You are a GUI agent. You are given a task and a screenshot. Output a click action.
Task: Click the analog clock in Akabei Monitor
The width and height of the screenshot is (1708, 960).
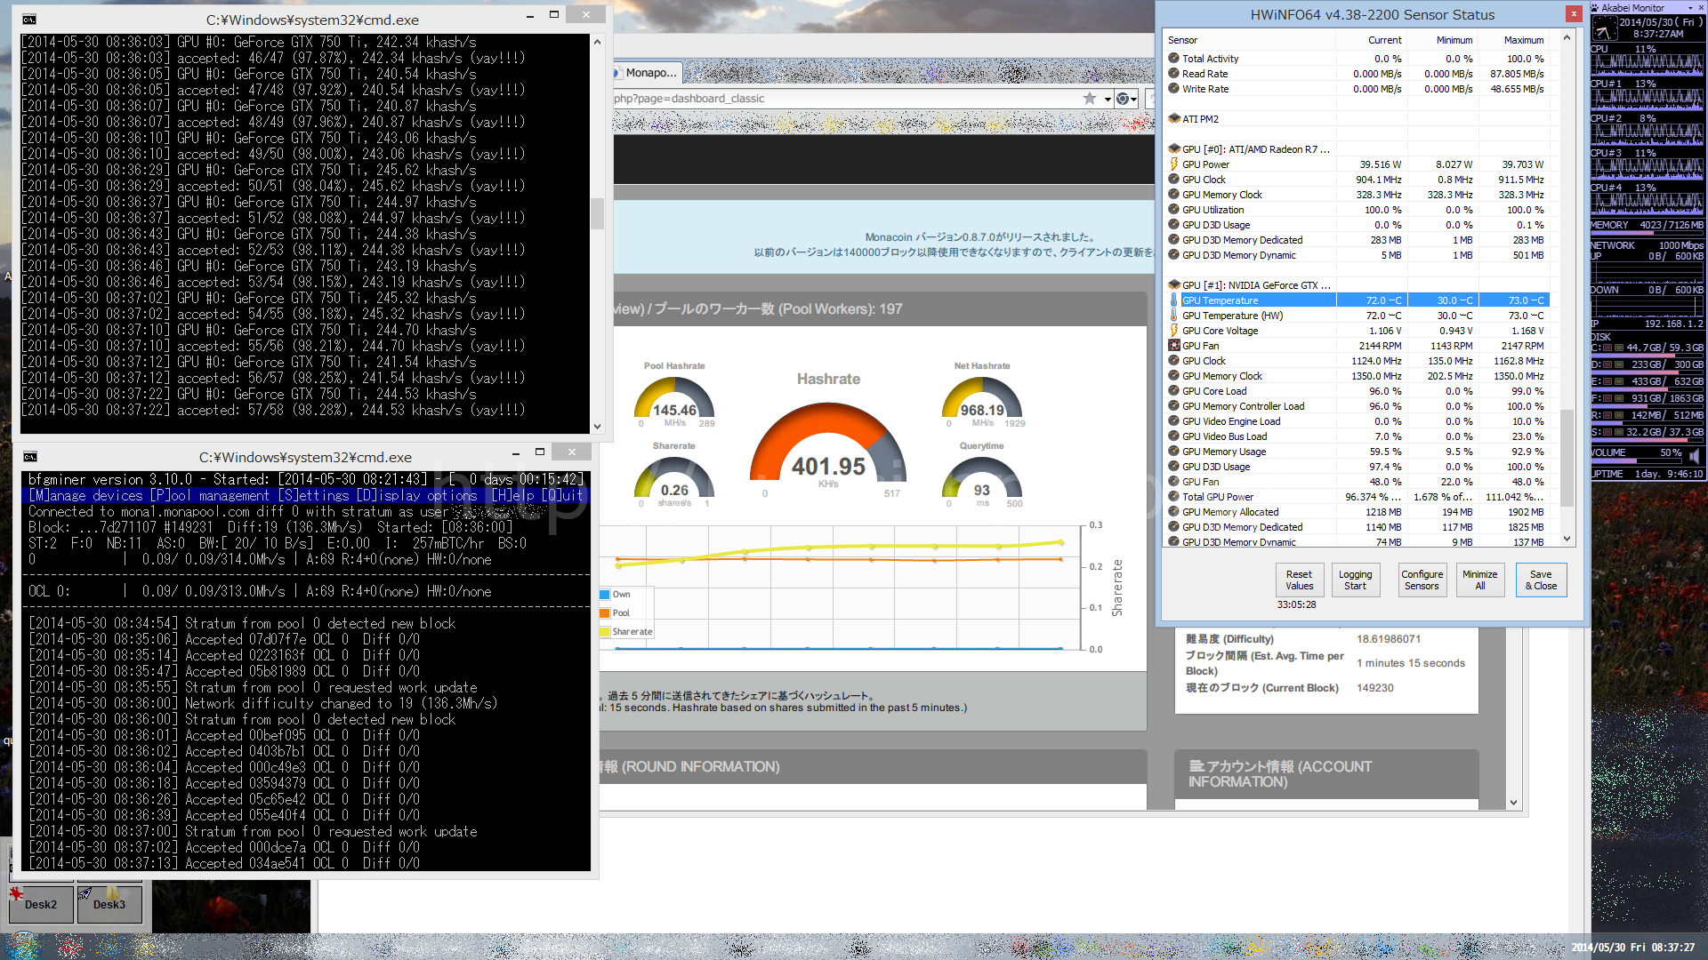1605,28
